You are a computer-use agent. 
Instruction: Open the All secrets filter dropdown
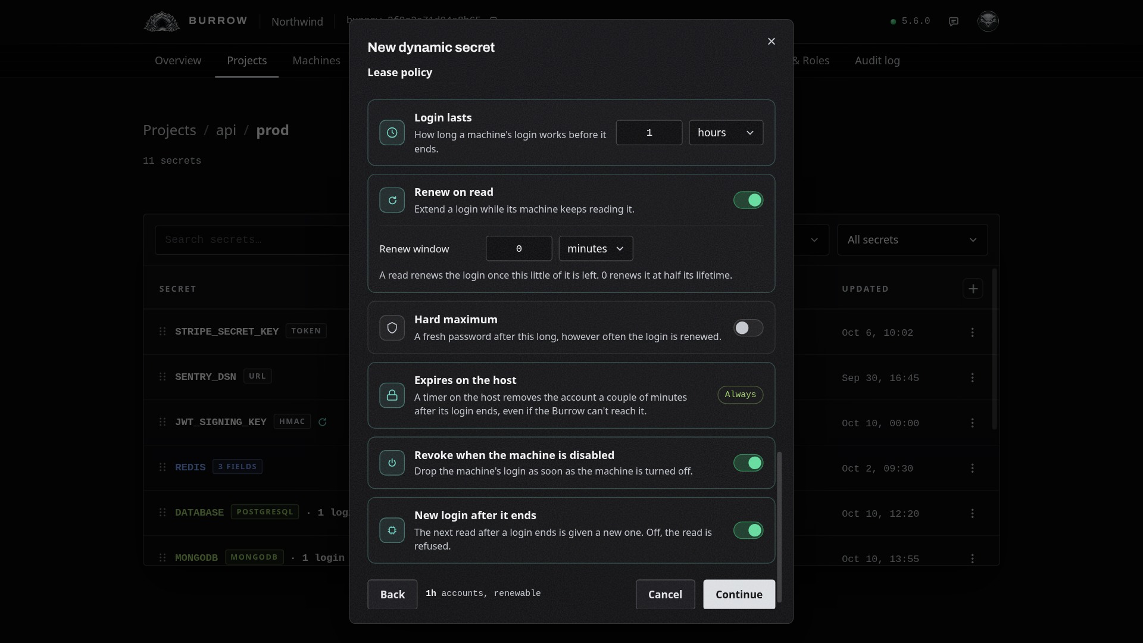pyautogui.click(x=912, y=240)
